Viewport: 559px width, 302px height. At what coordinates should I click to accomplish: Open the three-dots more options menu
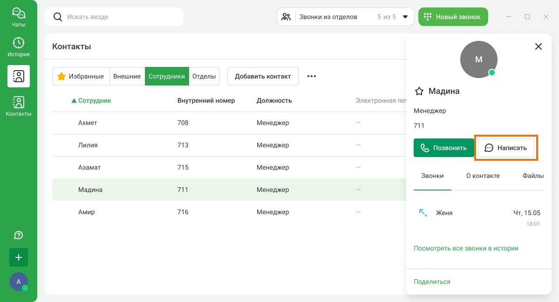pos(312,76)
